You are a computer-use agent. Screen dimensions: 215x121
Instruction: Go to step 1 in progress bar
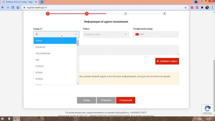(48, 13)
